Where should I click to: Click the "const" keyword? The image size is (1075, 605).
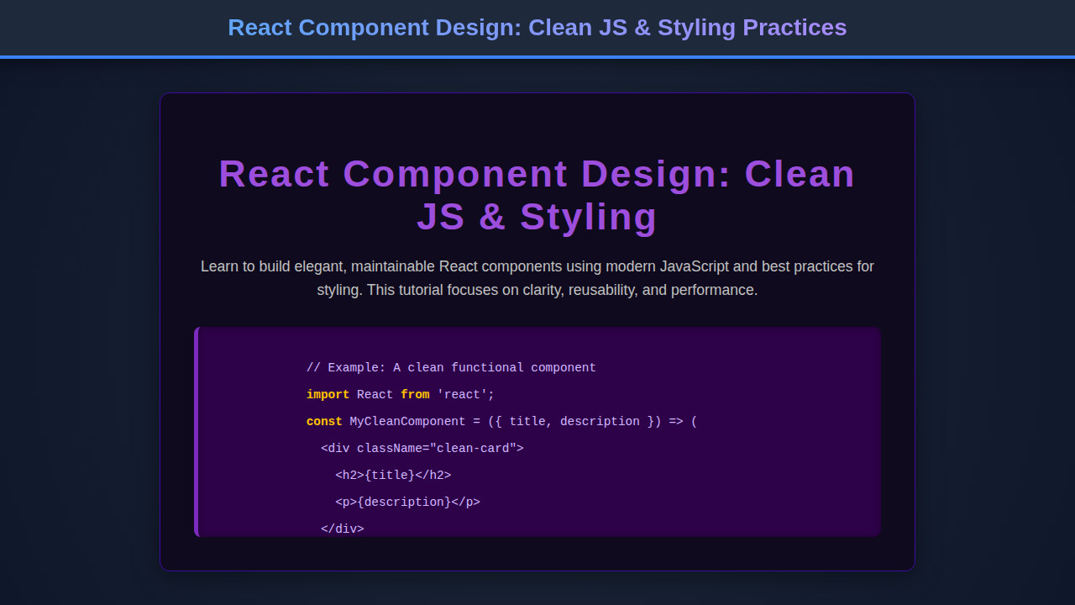324,421
